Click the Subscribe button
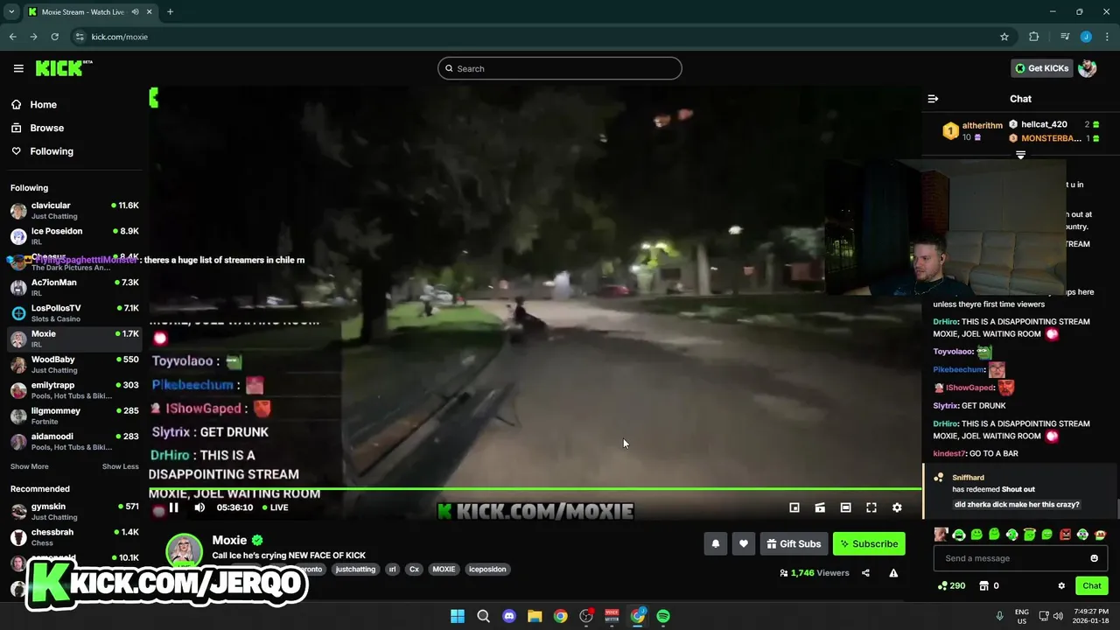 coord(869,543)
